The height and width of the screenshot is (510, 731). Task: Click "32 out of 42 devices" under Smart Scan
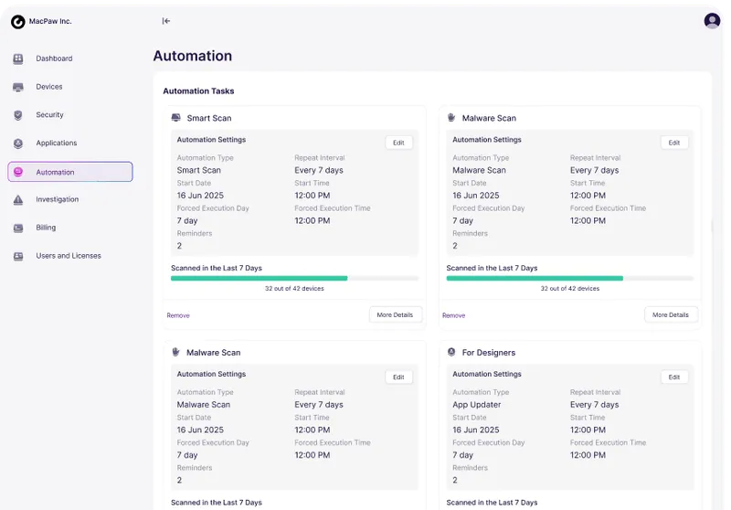[x=294, y=289]
